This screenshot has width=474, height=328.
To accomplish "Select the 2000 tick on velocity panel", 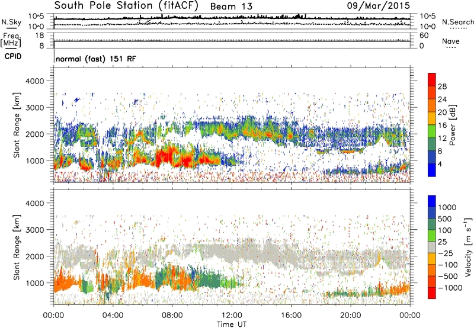I will point(34,256).
